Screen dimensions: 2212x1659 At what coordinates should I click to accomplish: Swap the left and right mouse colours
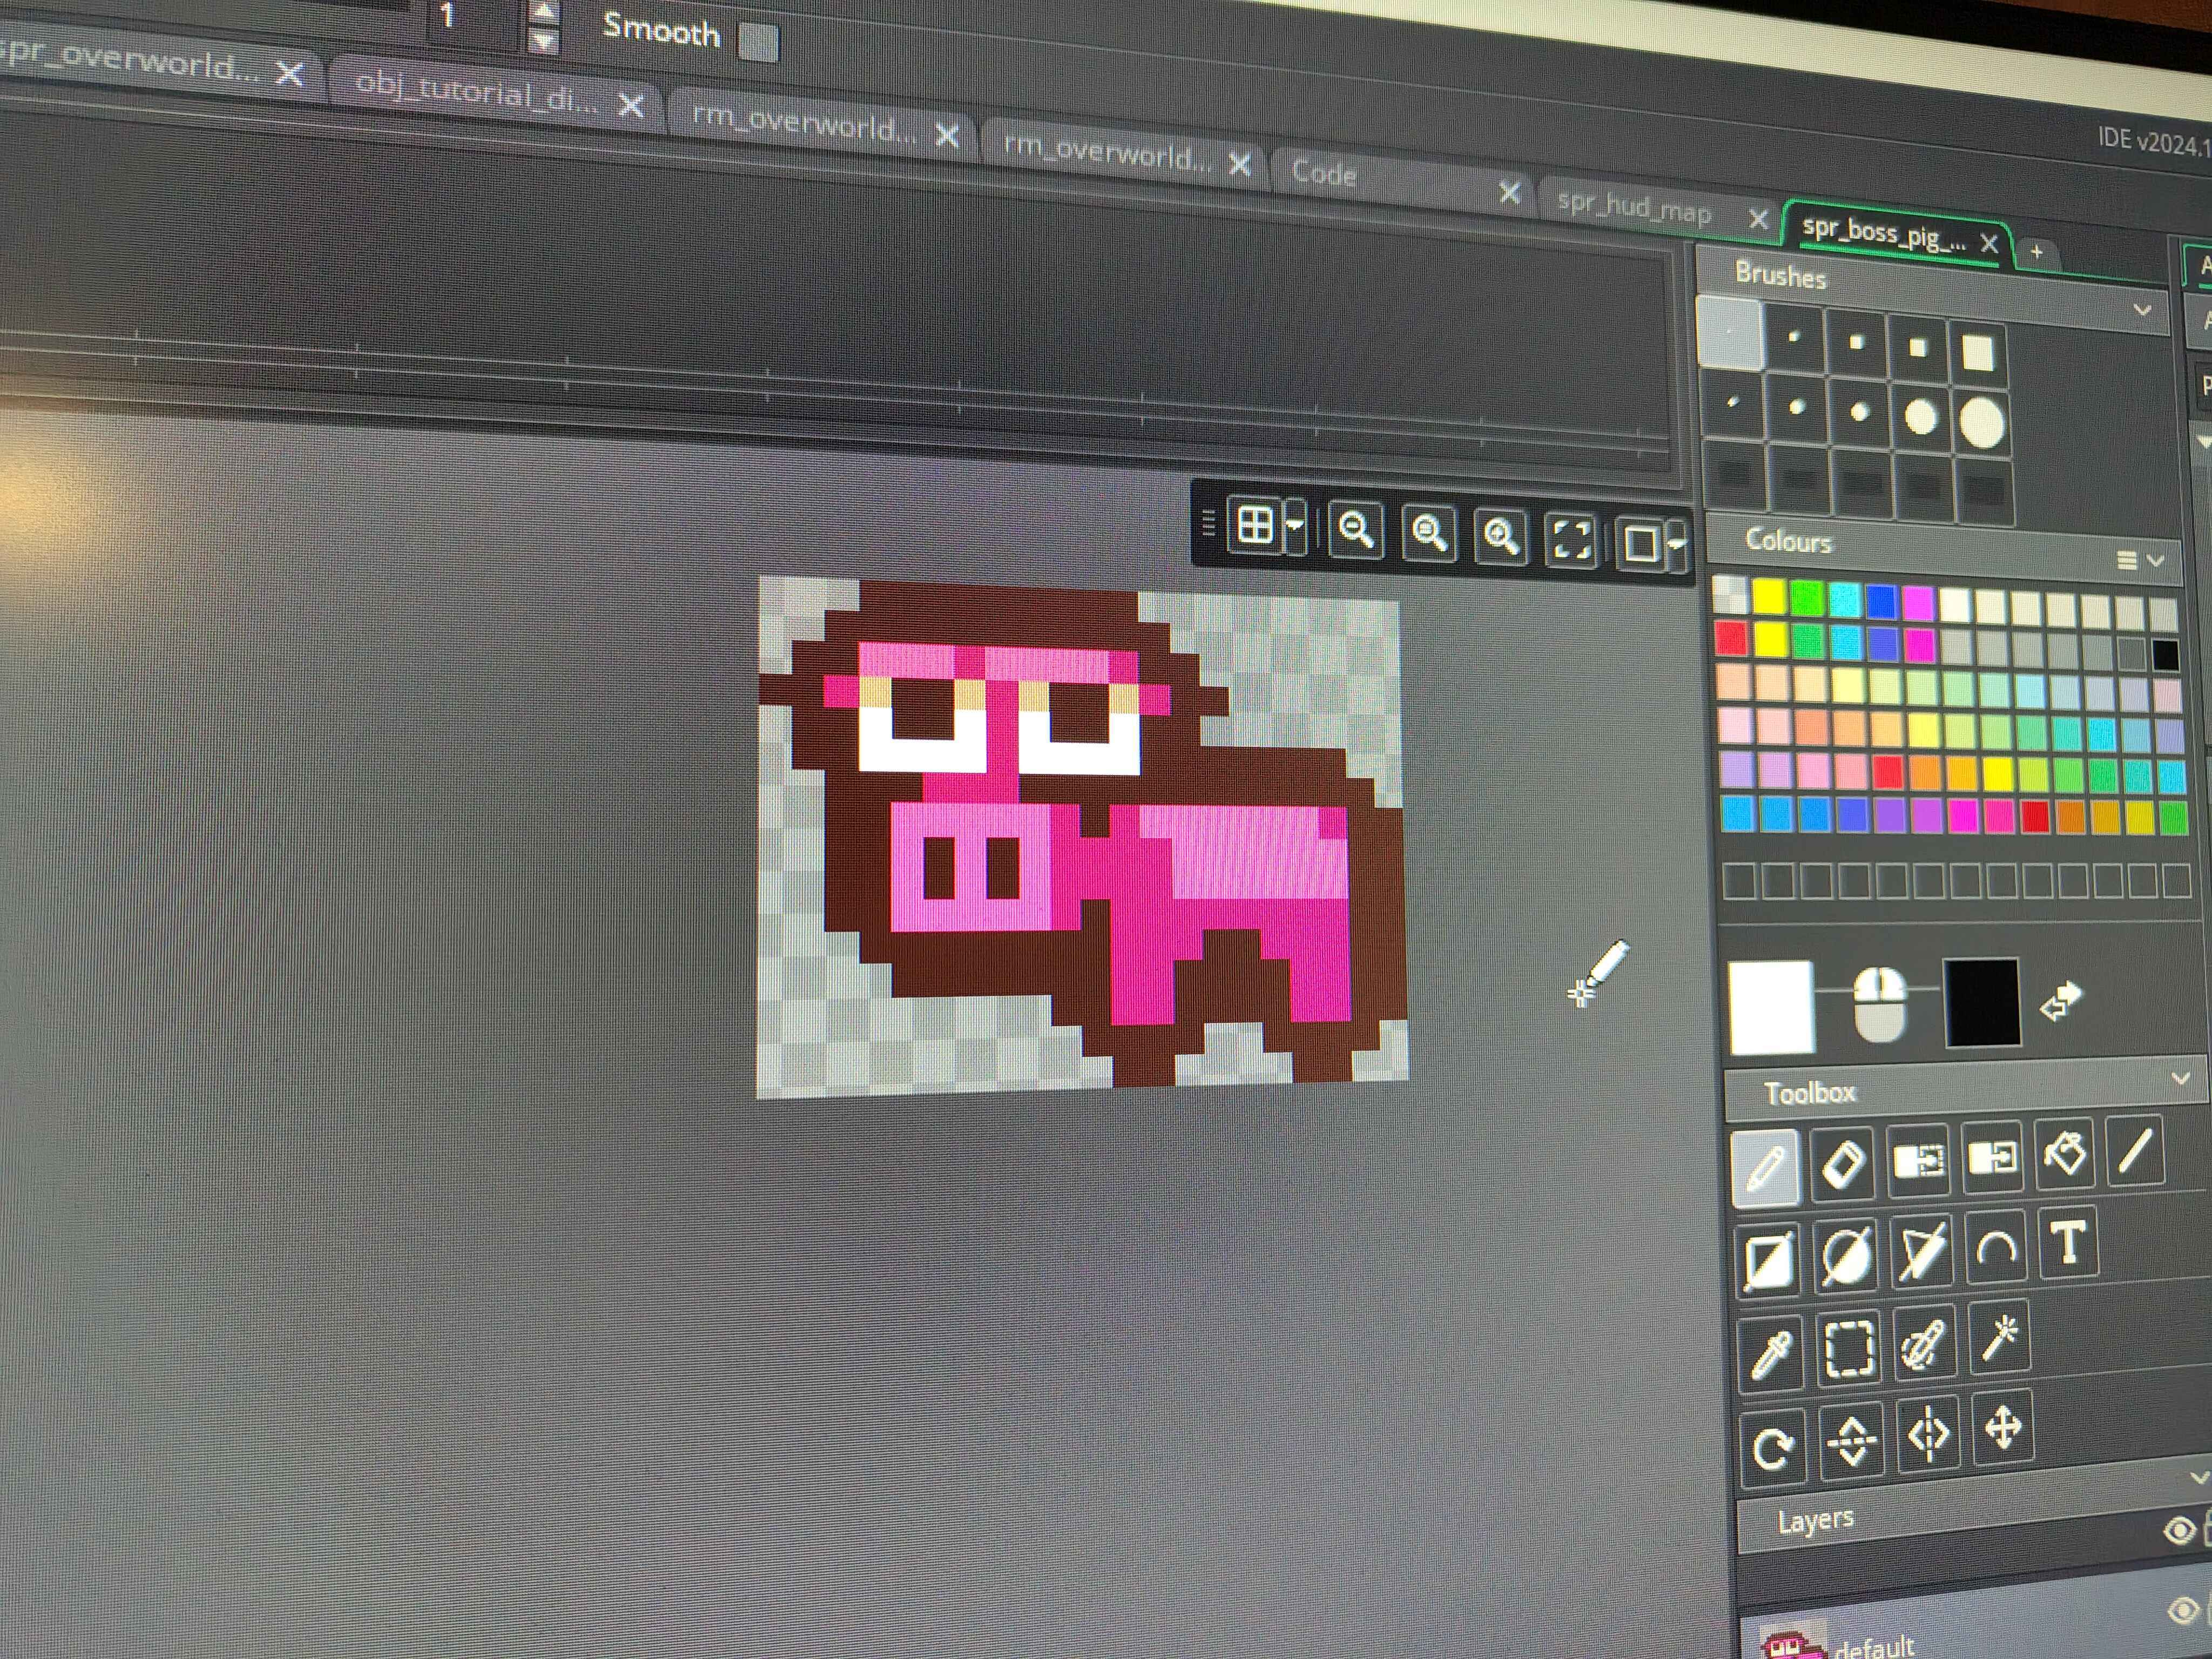click(x=2060, y=1000)
